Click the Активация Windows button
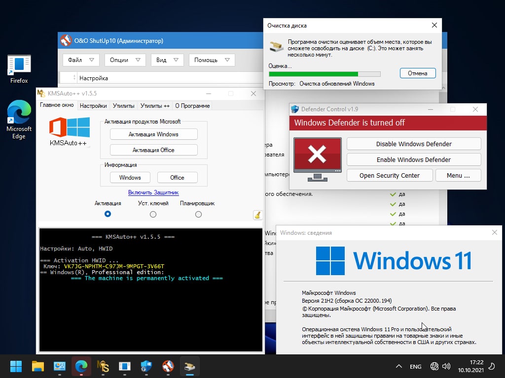505x378 pixels. 154,134
